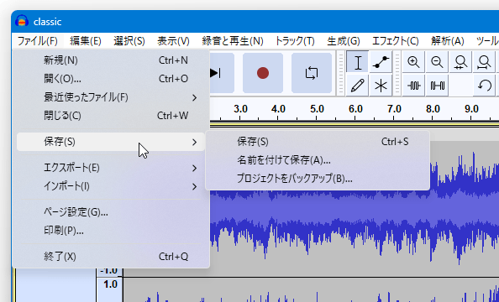Click the Undo arrow icon
The image size is (499, 302).
[484, 86]
